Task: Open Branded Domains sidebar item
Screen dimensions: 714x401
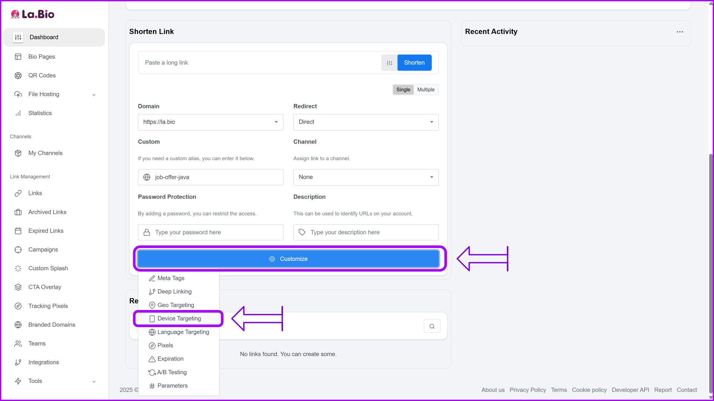Action: click(52, 325)
